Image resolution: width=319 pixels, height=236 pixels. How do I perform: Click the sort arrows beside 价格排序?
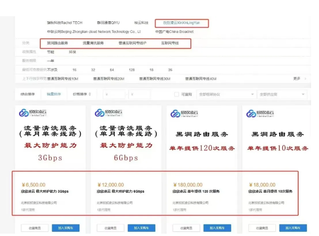pos(90,94)
